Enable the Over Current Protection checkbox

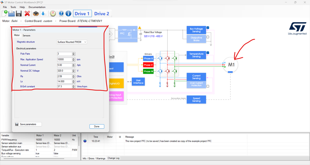click(208, 86)
